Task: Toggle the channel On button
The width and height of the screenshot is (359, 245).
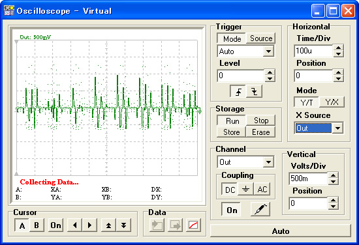Action: pyautogui.click(x=231, y=209)
